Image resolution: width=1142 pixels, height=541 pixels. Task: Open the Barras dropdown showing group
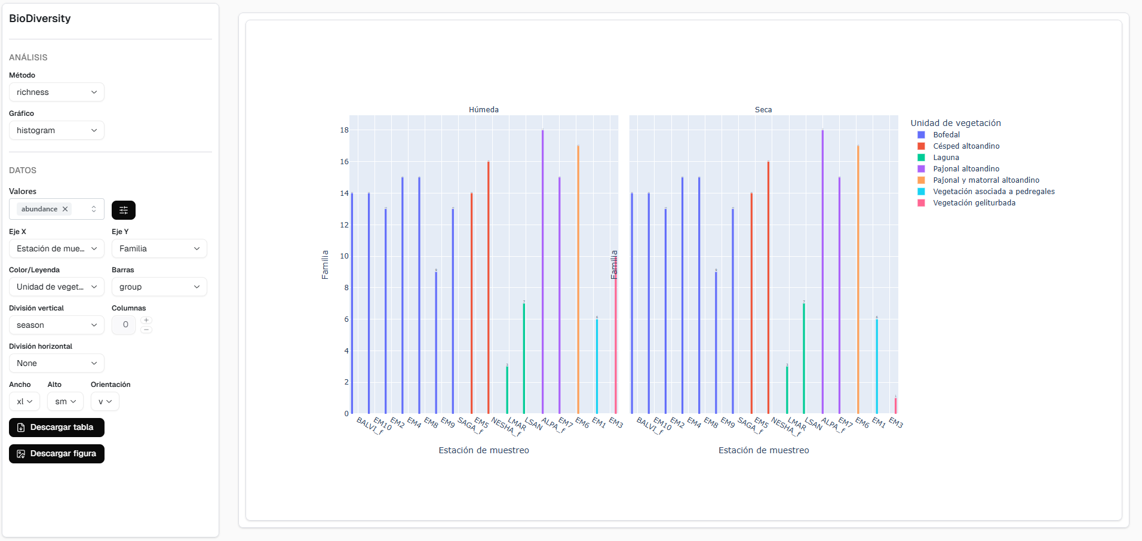[x=159, y=287]
